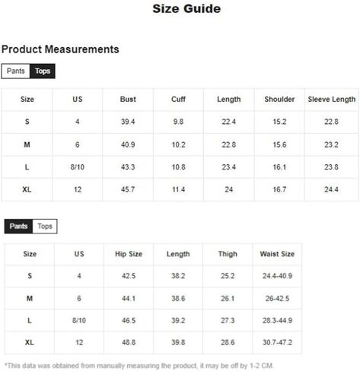The height and width of the screenshot is (371, 360).
Task: Click the Hip Size column header
Action: [x=129, y=254]
